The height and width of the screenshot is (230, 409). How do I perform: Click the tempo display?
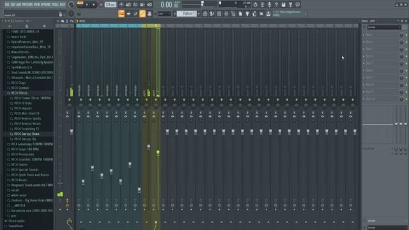[x=111, y=4]
